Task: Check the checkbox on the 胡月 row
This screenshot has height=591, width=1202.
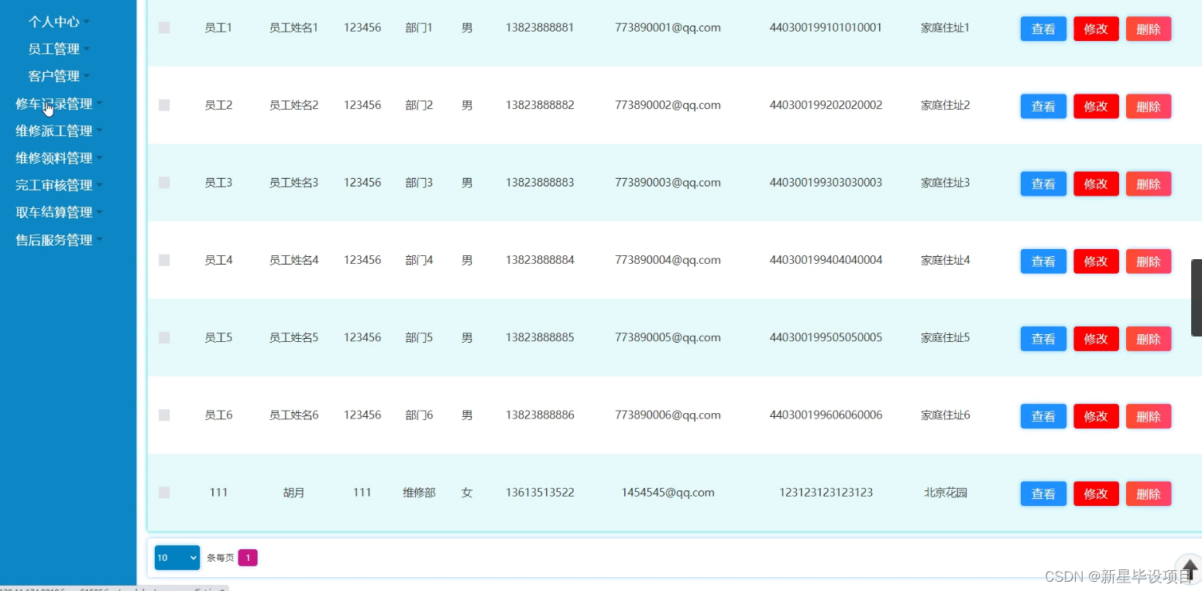Action: [163, 493]
